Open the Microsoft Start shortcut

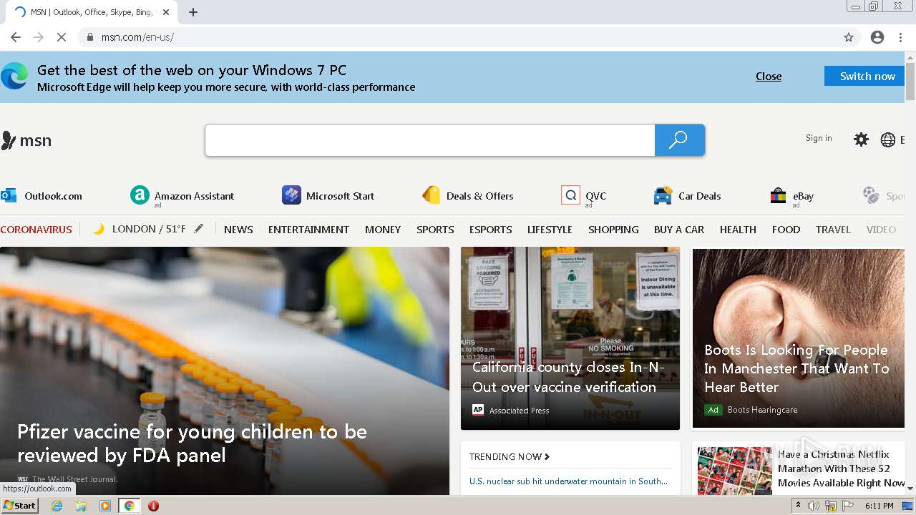[x=328, y=196]
